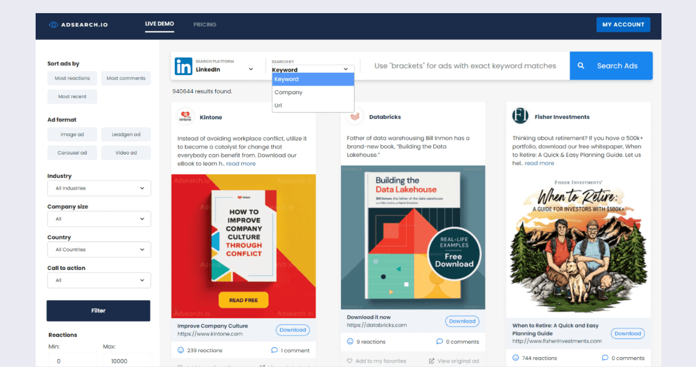
Task: Open the Building the Data Lakehouse image
Action: (413, 238)
